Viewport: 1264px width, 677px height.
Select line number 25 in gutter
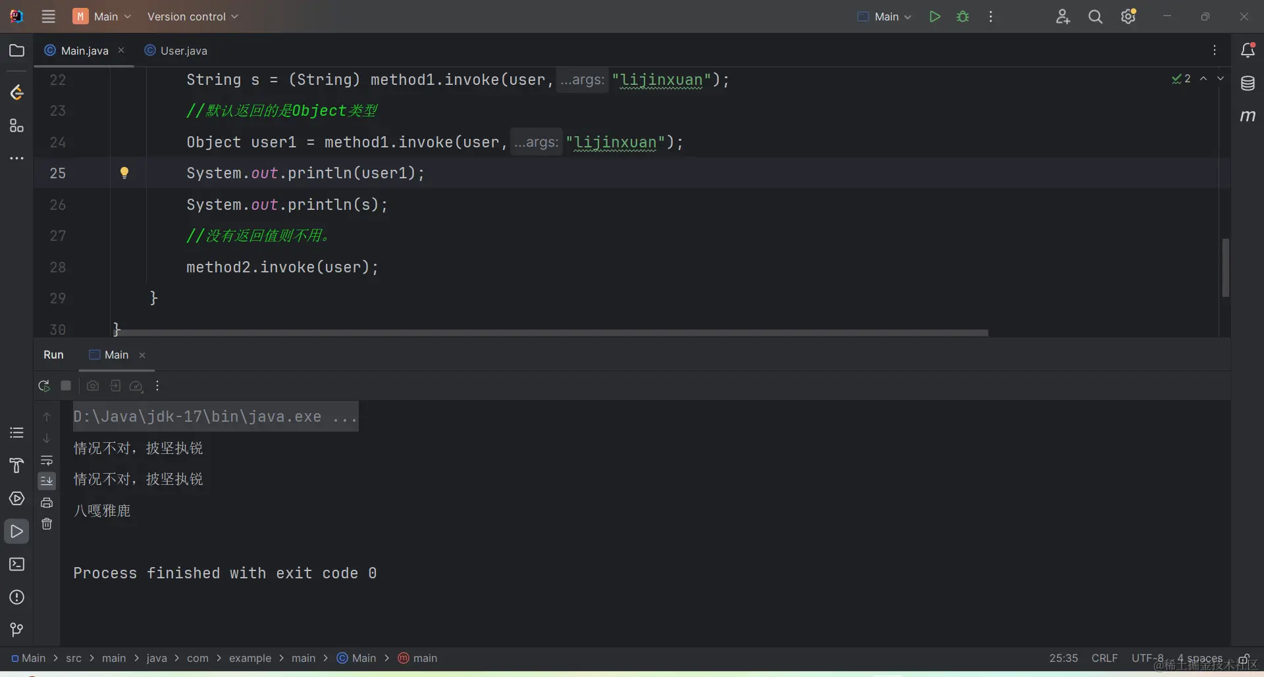click(58, 173)
